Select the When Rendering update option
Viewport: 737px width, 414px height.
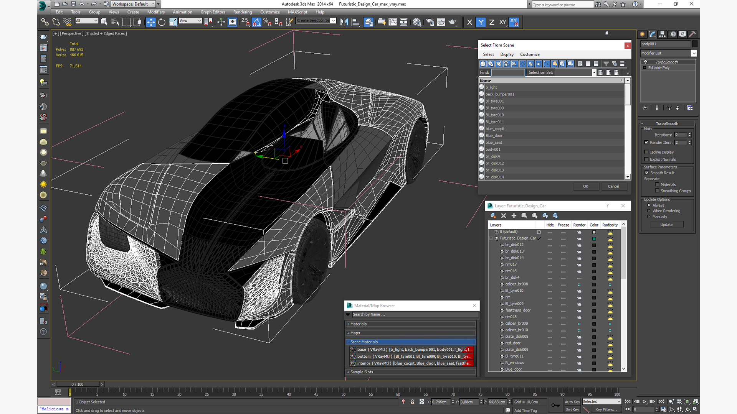tap(649, 211)
